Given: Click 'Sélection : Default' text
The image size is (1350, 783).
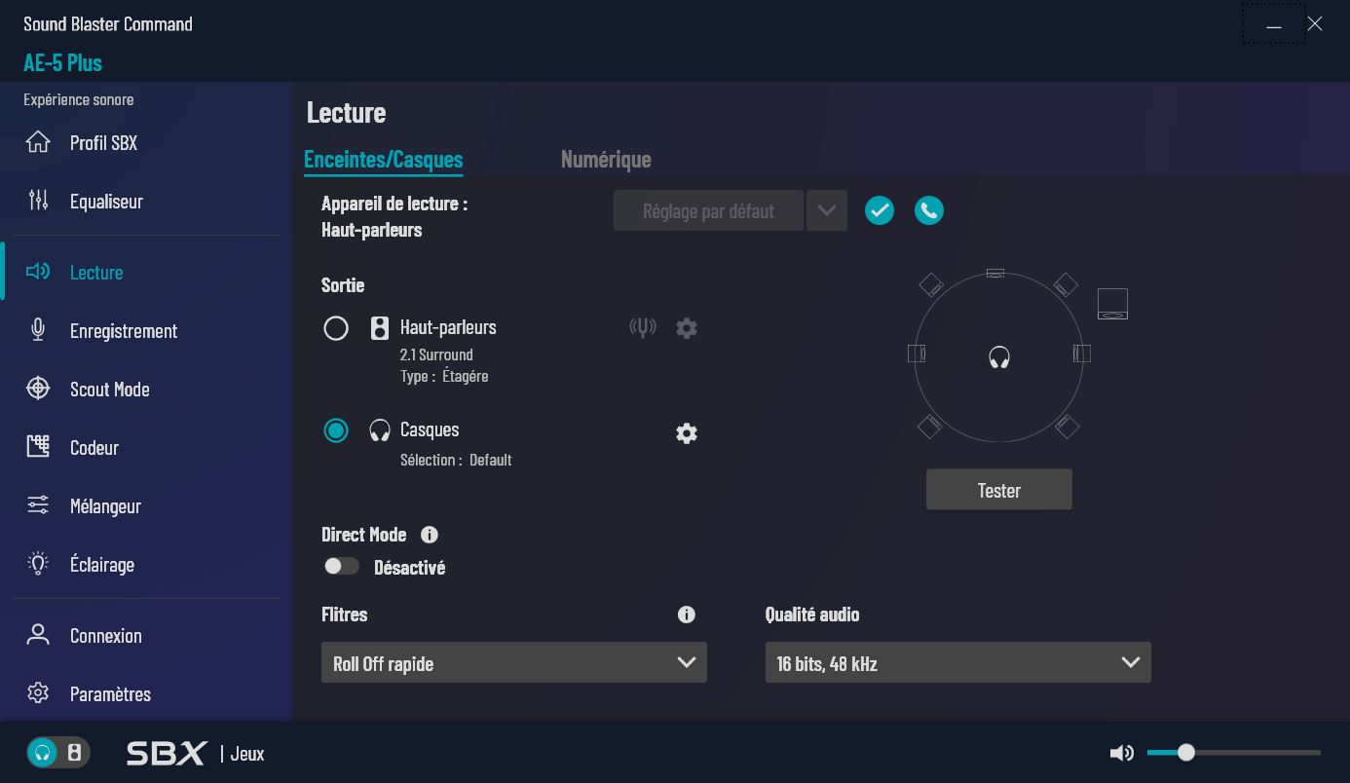Looking at the screenshot, I should 456,460.
